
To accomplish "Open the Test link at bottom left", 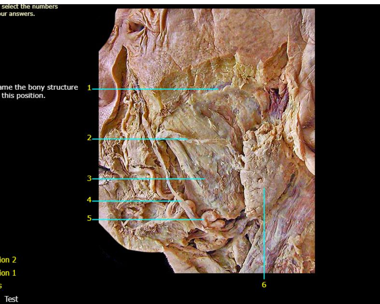I will click(x=11, y=299).
